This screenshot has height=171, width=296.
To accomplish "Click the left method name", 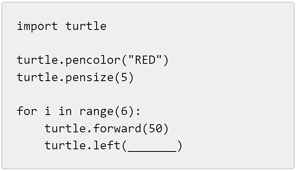I will point(107,145).
